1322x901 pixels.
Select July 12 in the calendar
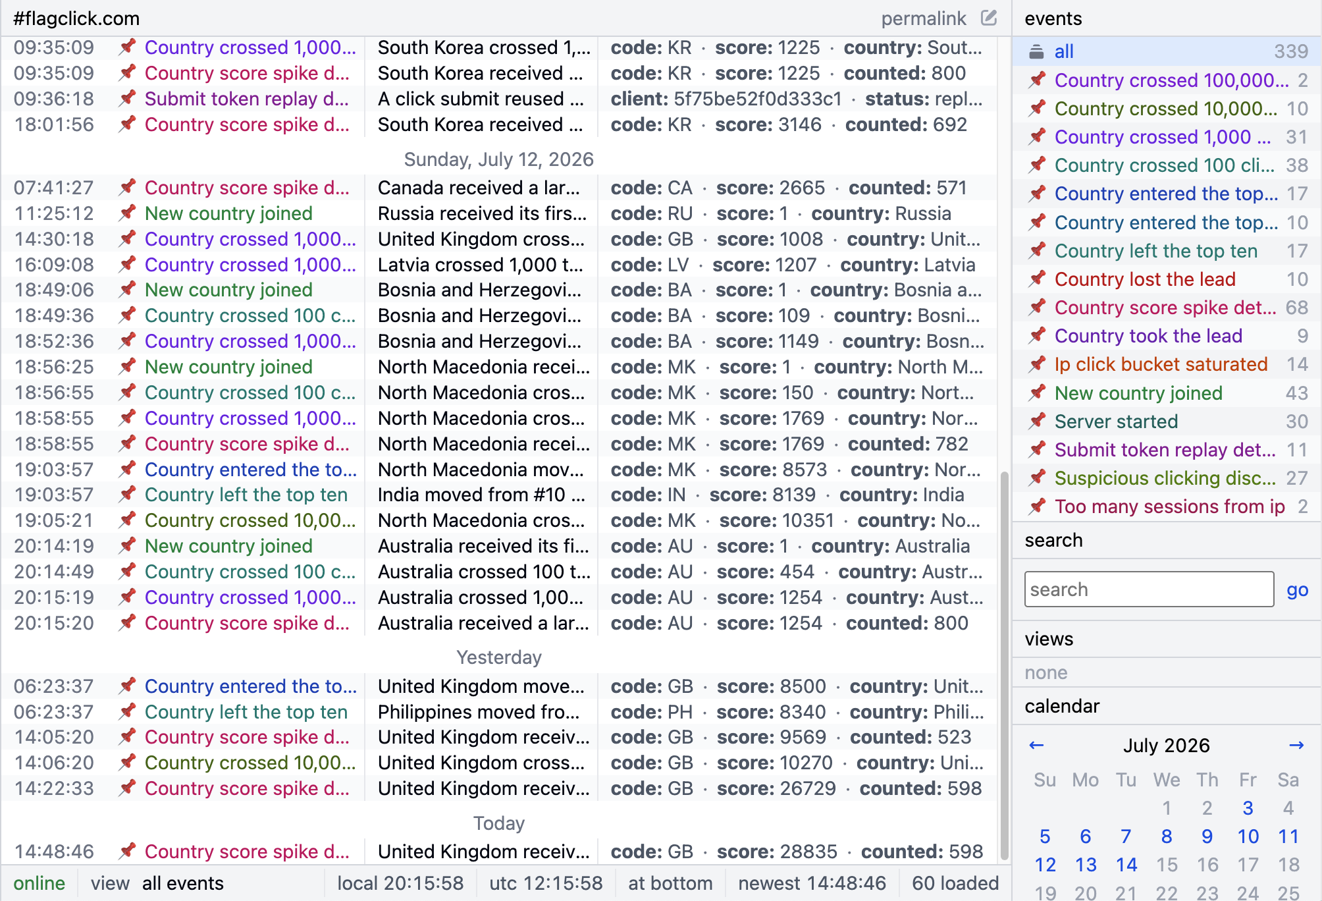point(1045,865)
